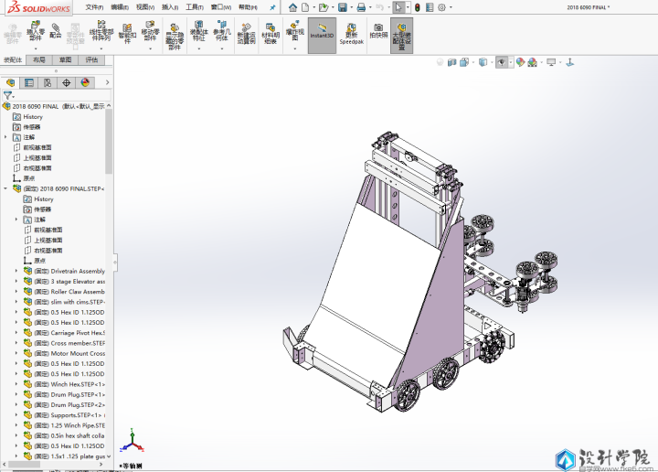
Task: Click the Mate (配合) tool icon
Action: [57, 30]
